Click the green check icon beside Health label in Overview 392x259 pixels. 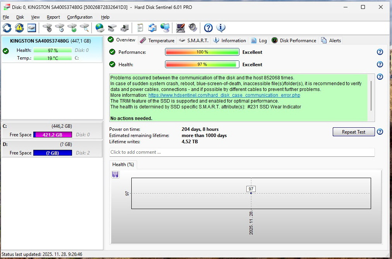point(112,64)
